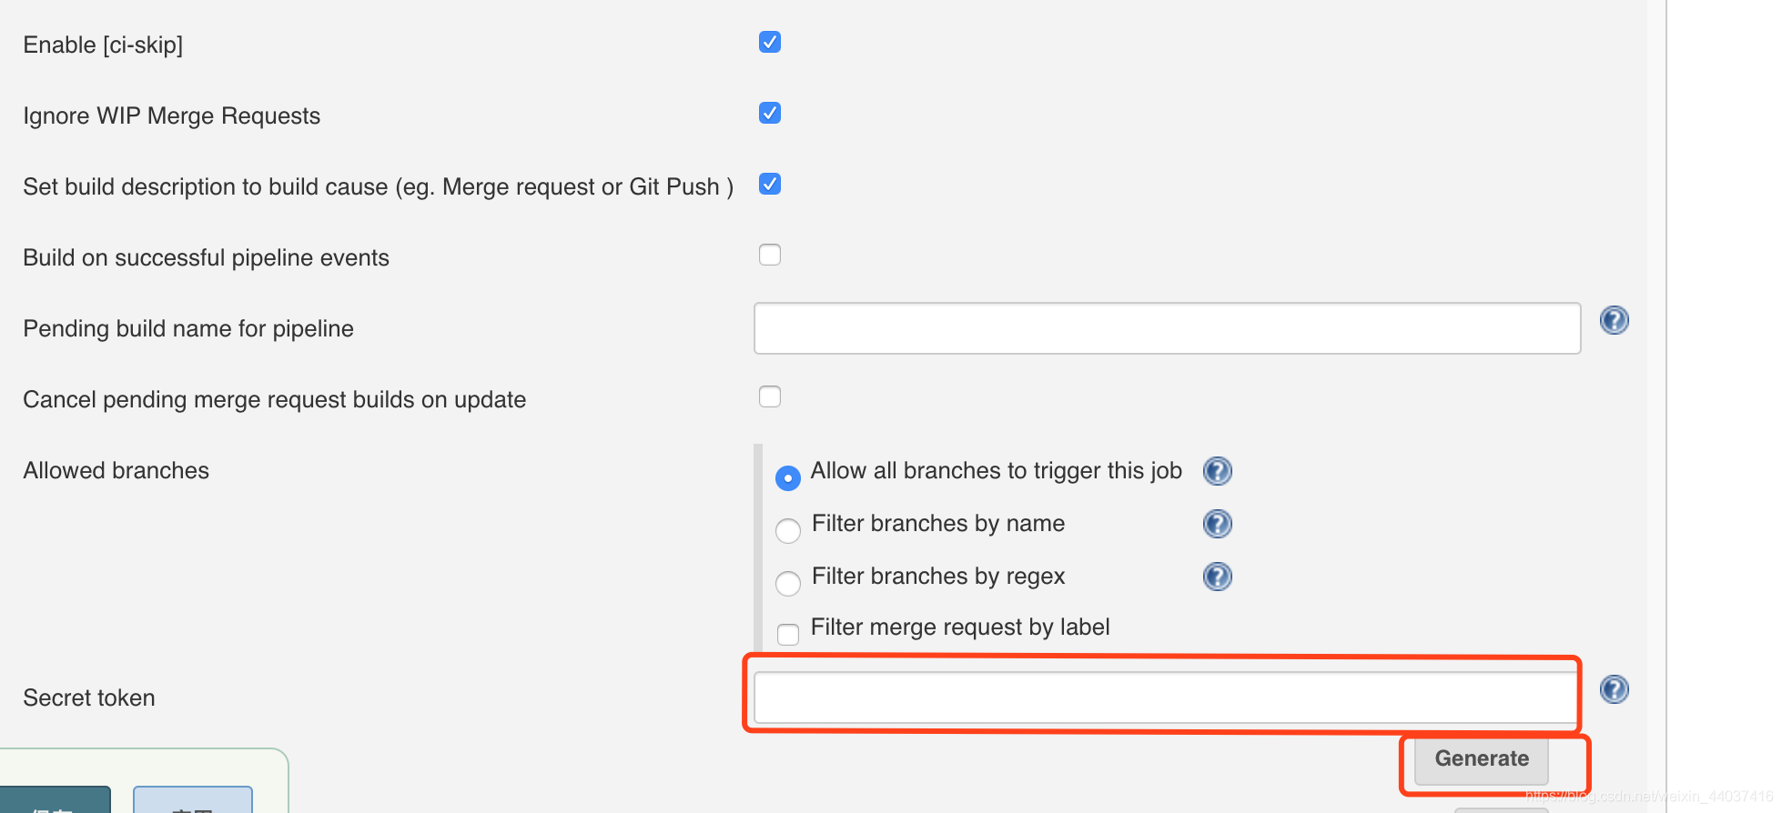Enable Build on successful pipeline events
This screenshot has width=1782, height=813.
tap(770, 255)
